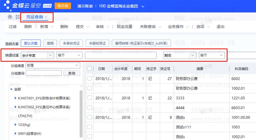Open the app grid menu icon

coord(17,17)
